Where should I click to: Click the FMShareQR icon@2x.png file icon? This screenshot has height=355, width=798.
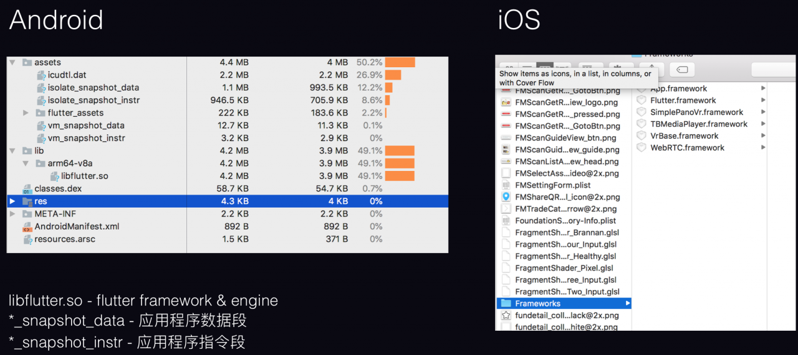(x=506, y=197)
